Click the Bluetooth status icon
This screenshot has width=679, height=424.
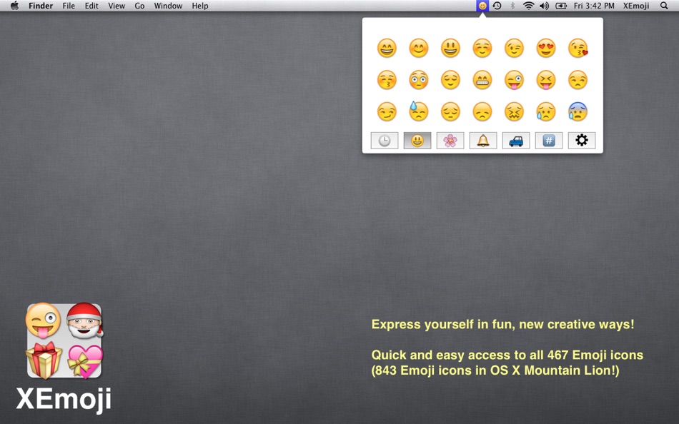(512, 6)
